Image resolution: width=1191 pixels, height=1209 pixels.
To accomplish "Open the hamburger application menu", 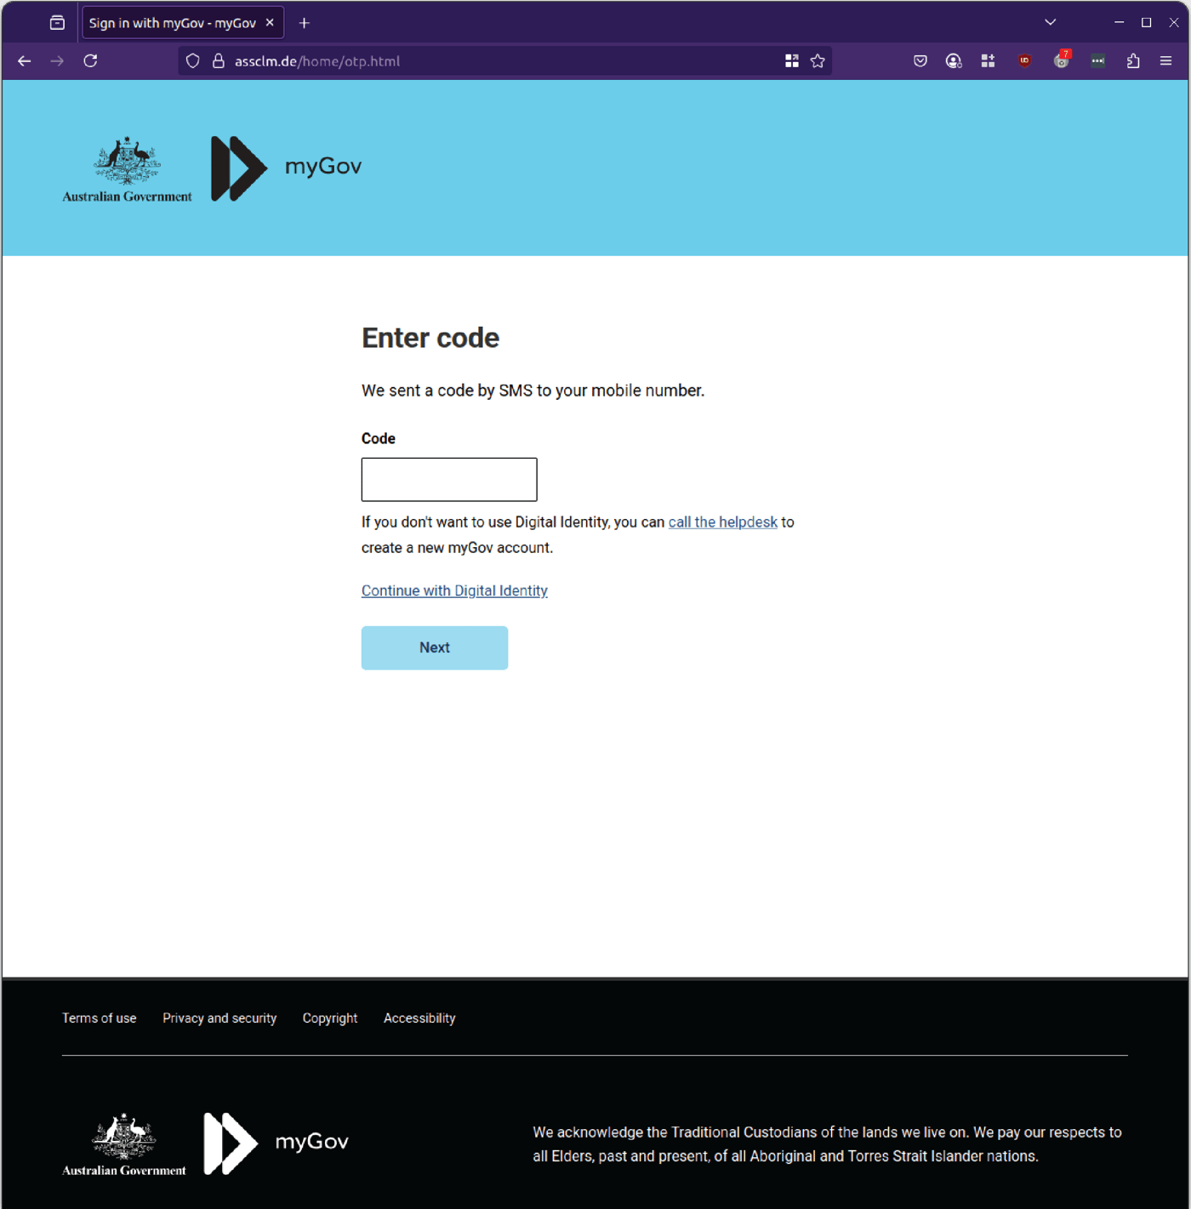I will pyautogui.click(x=1166, y=60).
